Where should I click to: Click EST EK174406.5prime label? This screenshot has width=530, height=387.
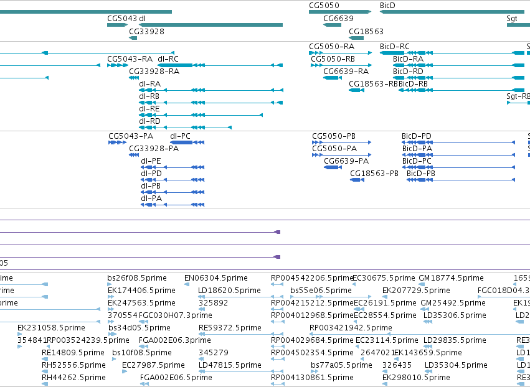click(x=141, y=291)
